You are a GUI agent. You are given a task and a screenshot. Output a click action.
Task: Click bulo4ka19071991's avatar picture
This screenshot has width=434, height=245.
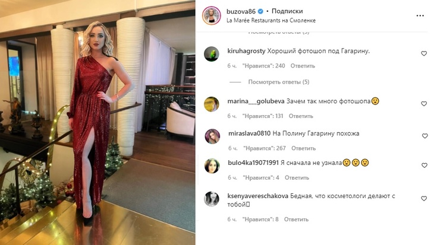(212, 166)
